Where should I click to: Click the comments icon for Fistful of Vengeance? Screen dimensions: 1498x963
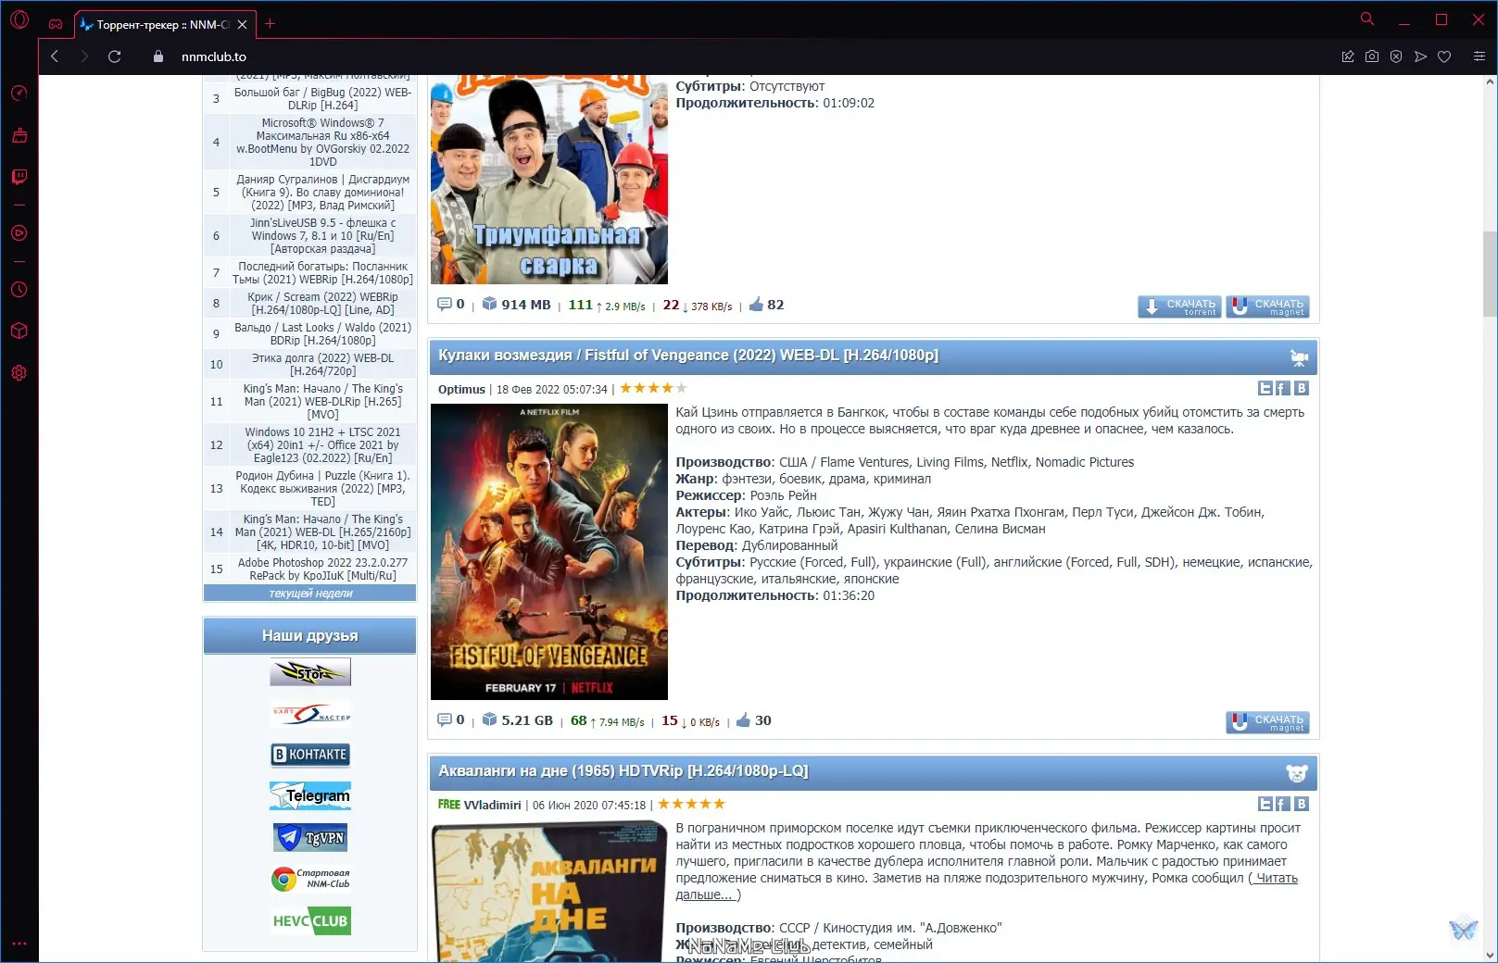click(445, 720)
